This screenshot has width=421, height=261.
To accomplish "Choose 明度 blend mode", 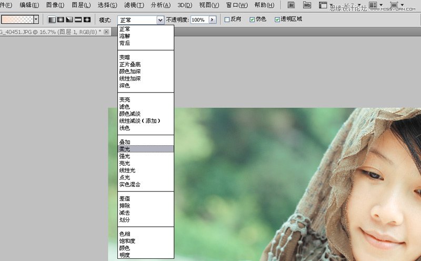I will (x=146, y=255).
